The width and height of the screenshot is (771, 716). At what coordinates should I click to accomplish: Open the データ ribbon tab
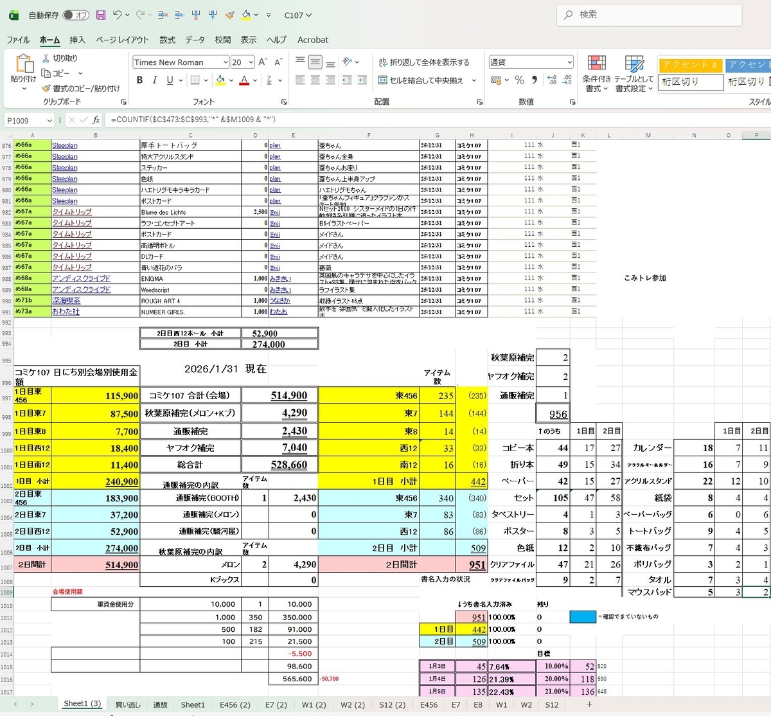[x=195, y=39]
